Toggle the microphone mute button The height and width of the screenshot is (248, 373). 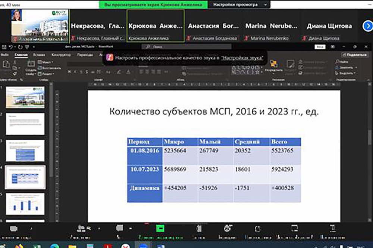pos(13,228)
